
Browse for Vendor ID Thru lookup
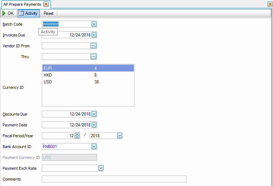(x=93, y=57)
